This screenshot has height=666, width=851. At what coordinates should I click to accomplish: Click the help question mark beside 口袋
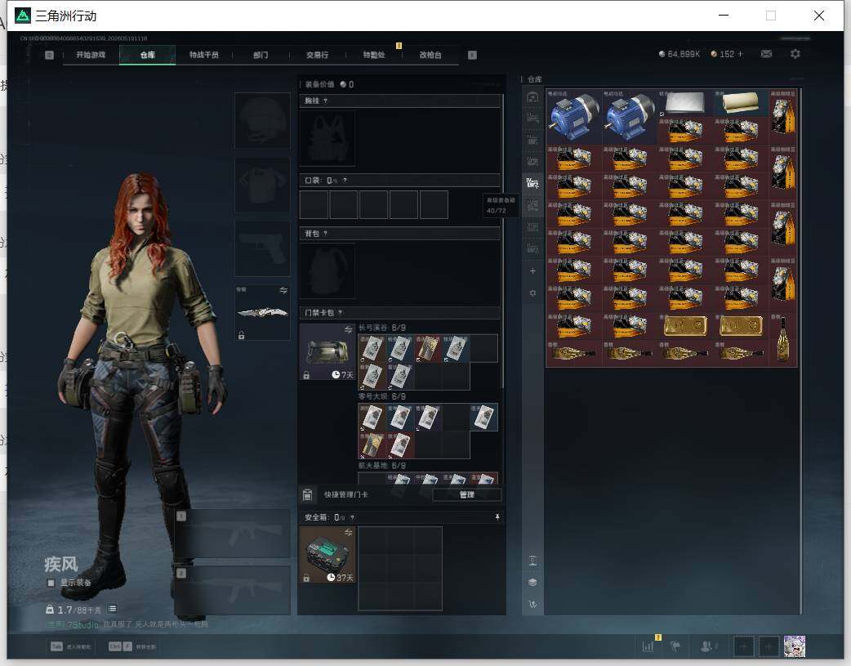pos(345,181)
